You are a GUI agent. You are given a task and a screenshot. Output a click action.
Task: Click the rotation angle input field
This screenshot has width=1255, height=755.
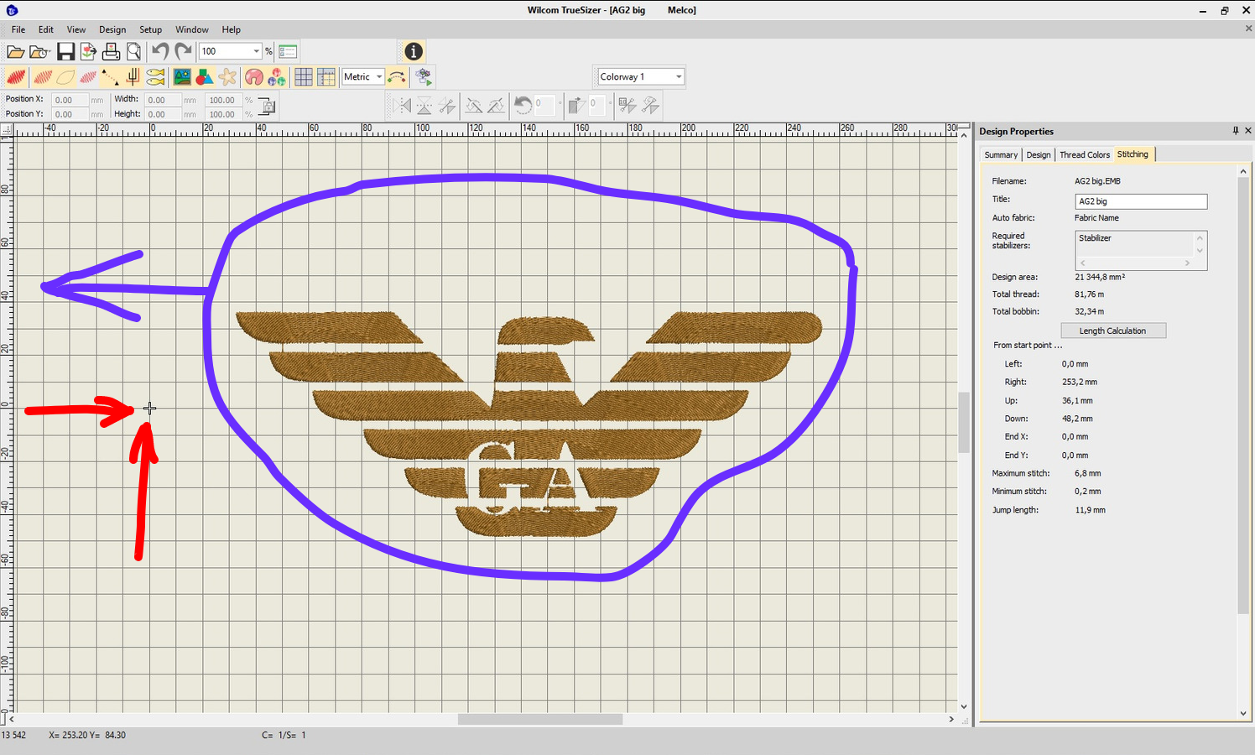pyautogui.click(x=544, y=104)
